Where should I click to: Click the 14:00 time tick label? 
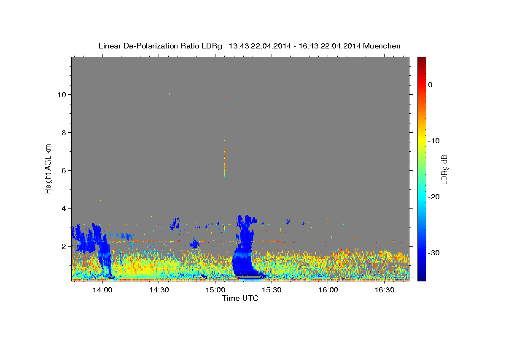coord(102,290)
